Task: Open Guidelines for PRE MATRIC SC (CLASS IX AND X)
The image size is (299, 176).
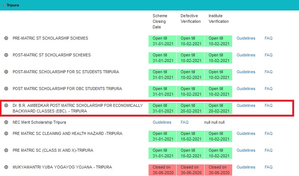Action: point(246,150)
